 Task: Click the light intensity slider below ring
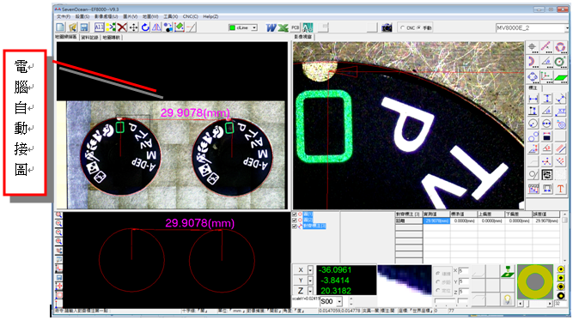point(535,304)
